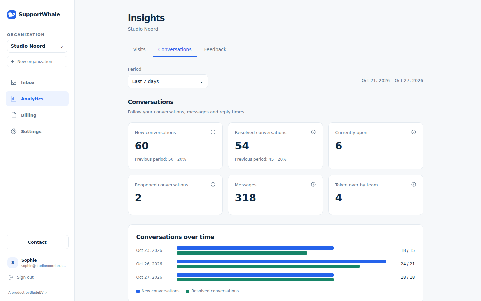481x301 pixels.
Task: Click the Oct 27, 2026 row label
Action: click(x=149, y=277)
